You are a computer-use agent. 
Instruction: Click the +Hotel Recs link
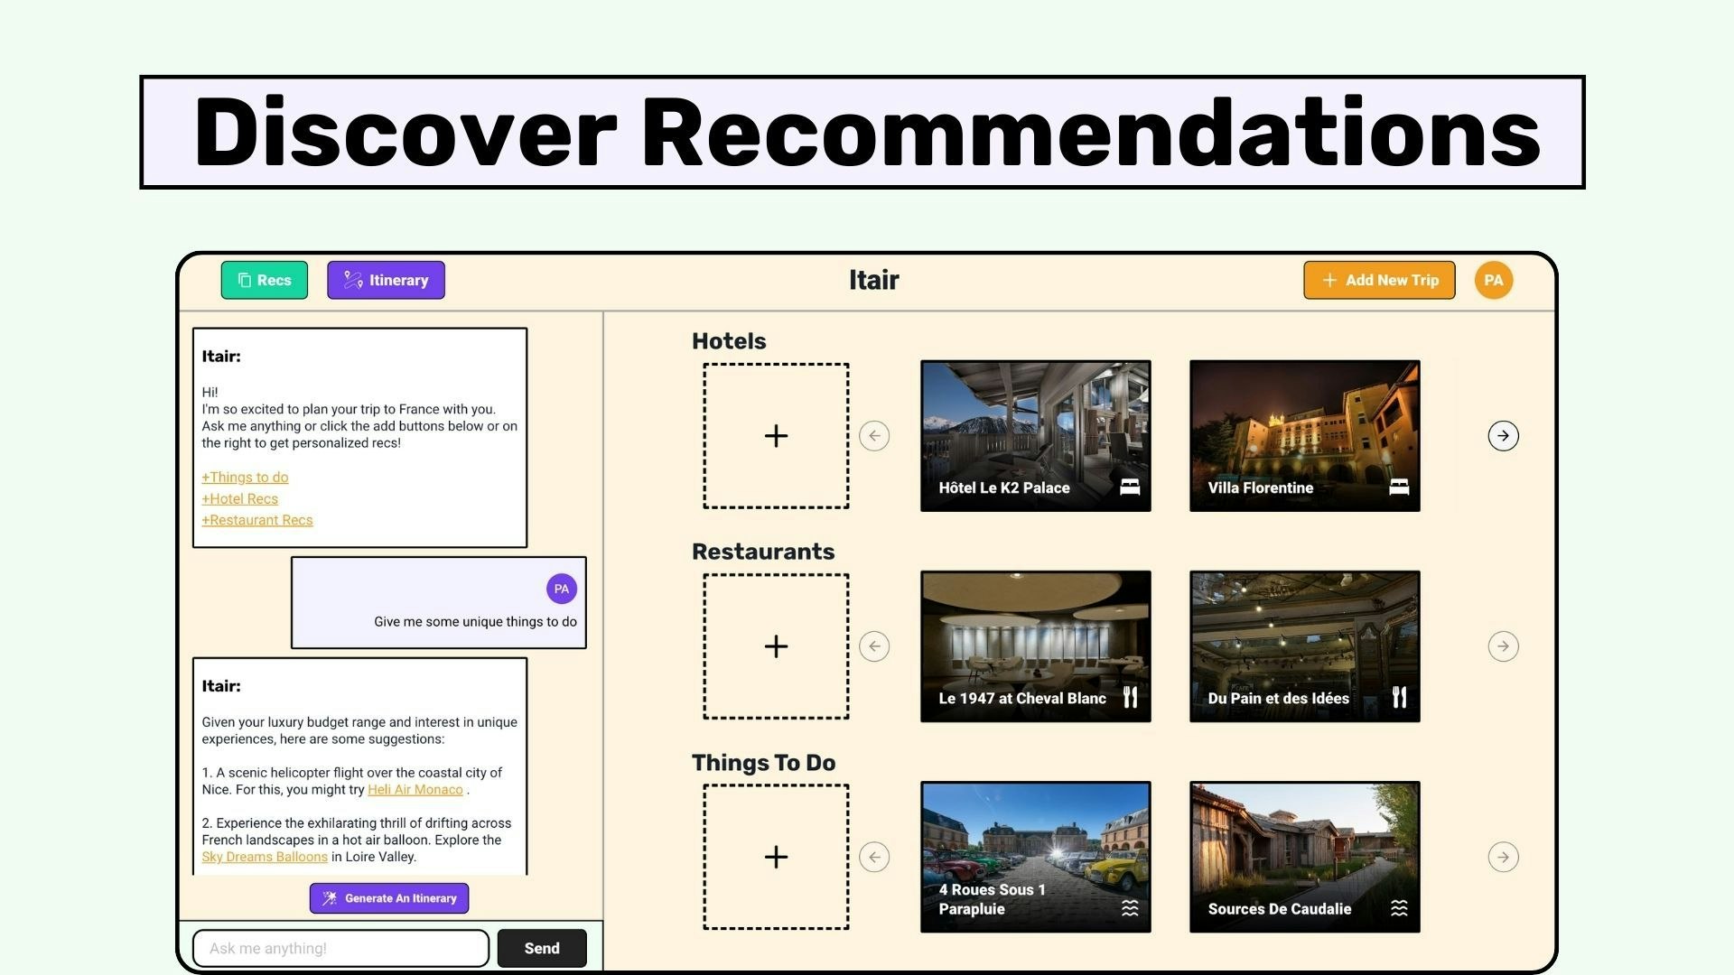pos(240,498)
